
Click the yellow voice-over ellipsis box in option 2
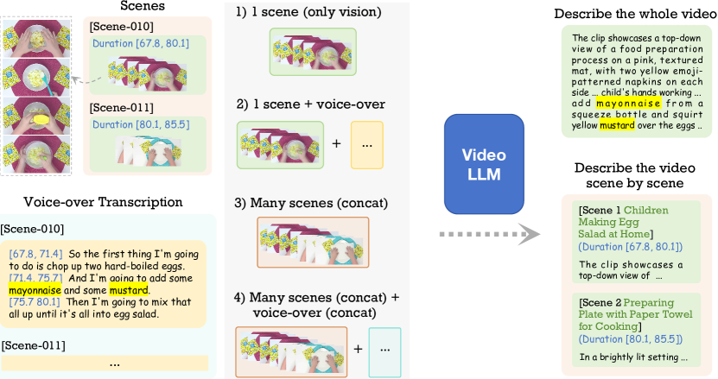coord(366,143)
